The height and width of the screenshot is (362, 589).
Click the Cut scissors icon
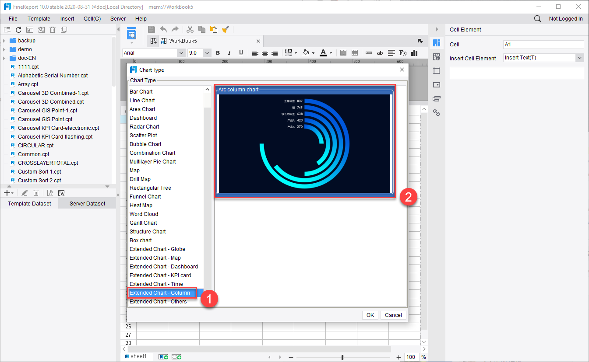[190, 29]
